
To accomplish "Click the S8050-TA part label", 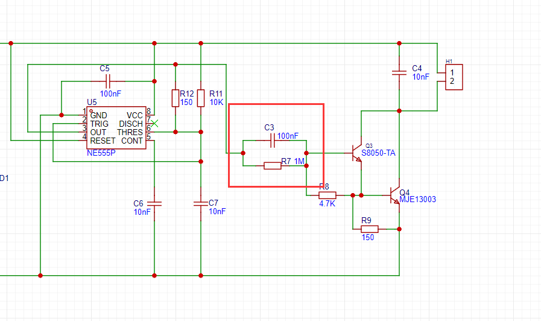I will pyautogui.click(x=378, y=153).
